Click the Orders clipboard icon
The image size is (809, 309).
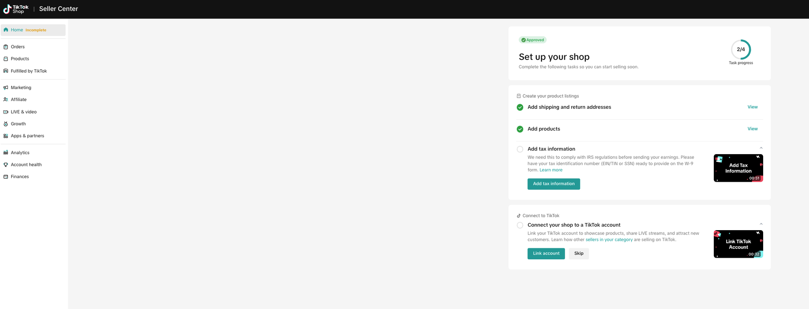coord(6,47)
